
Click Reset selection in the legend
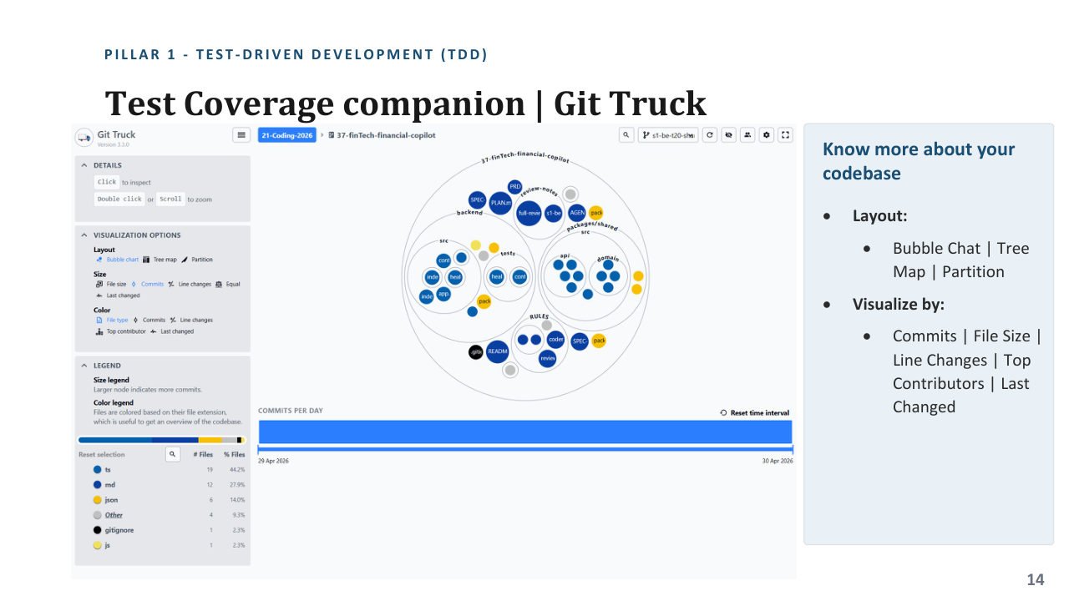[101, 454]
